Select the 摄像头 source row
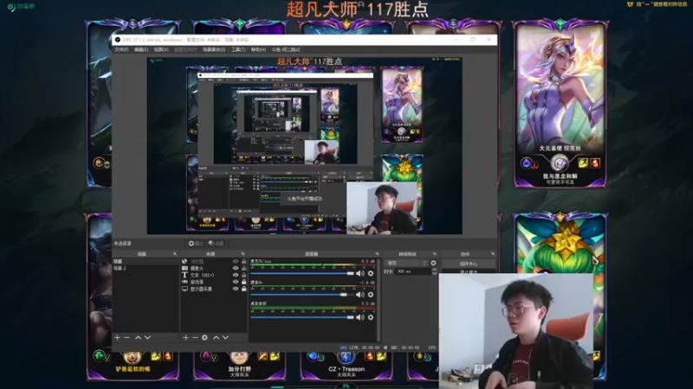Viewport: 693px width, 389px height. pyautogui.click(x=214, y=268)
